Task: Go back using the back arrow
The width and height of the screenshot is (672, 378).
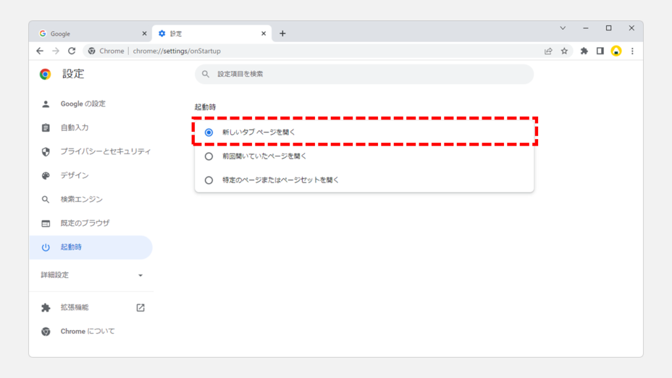Action: tap(40, 51)
